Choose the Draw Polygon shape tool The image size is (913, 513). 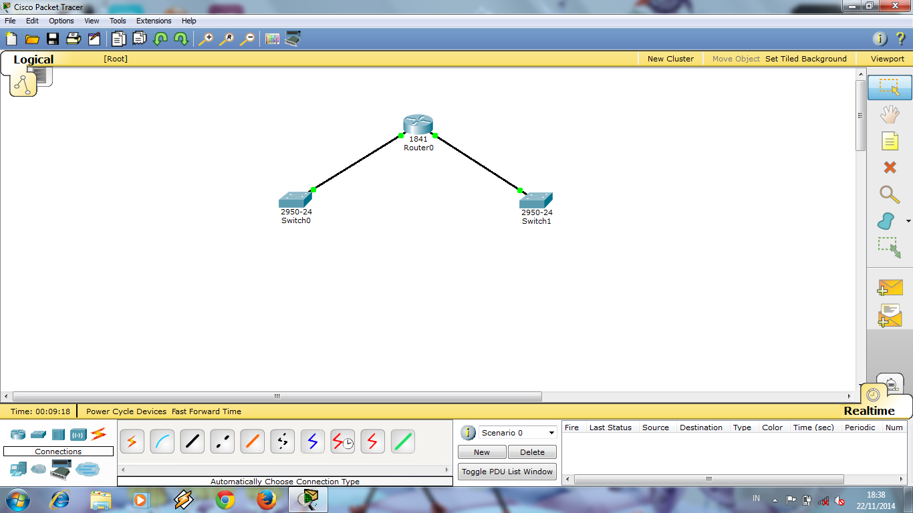pos(886,221)
